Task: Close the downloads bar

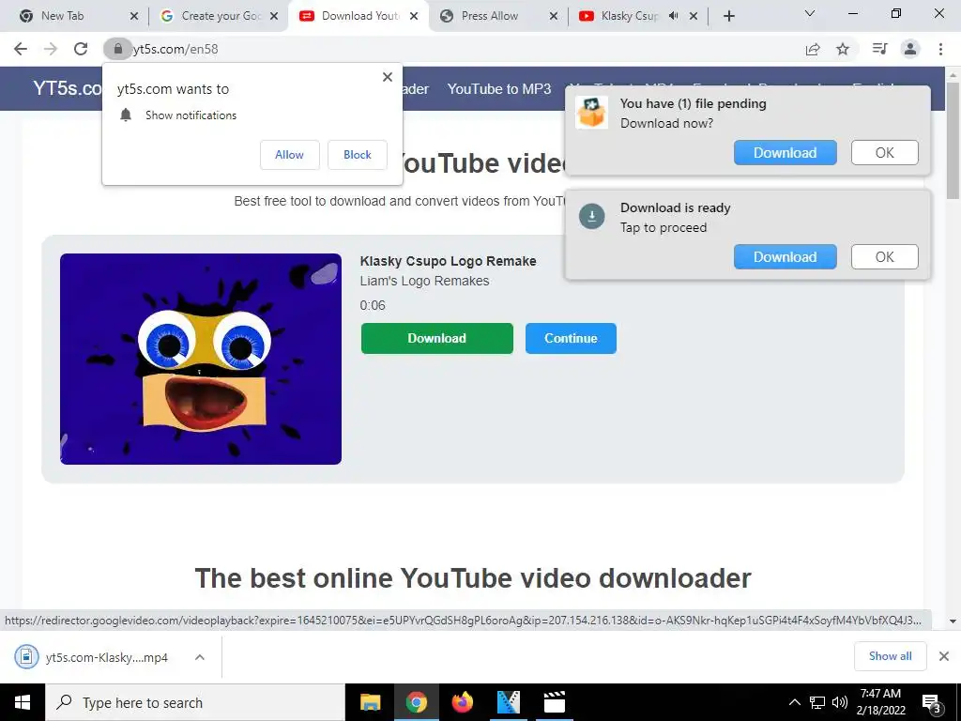Action: coord(944,656)
